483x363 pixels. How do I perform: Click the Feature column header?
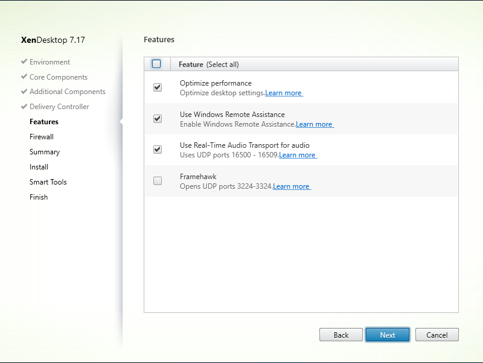click(x=191, y=65)
